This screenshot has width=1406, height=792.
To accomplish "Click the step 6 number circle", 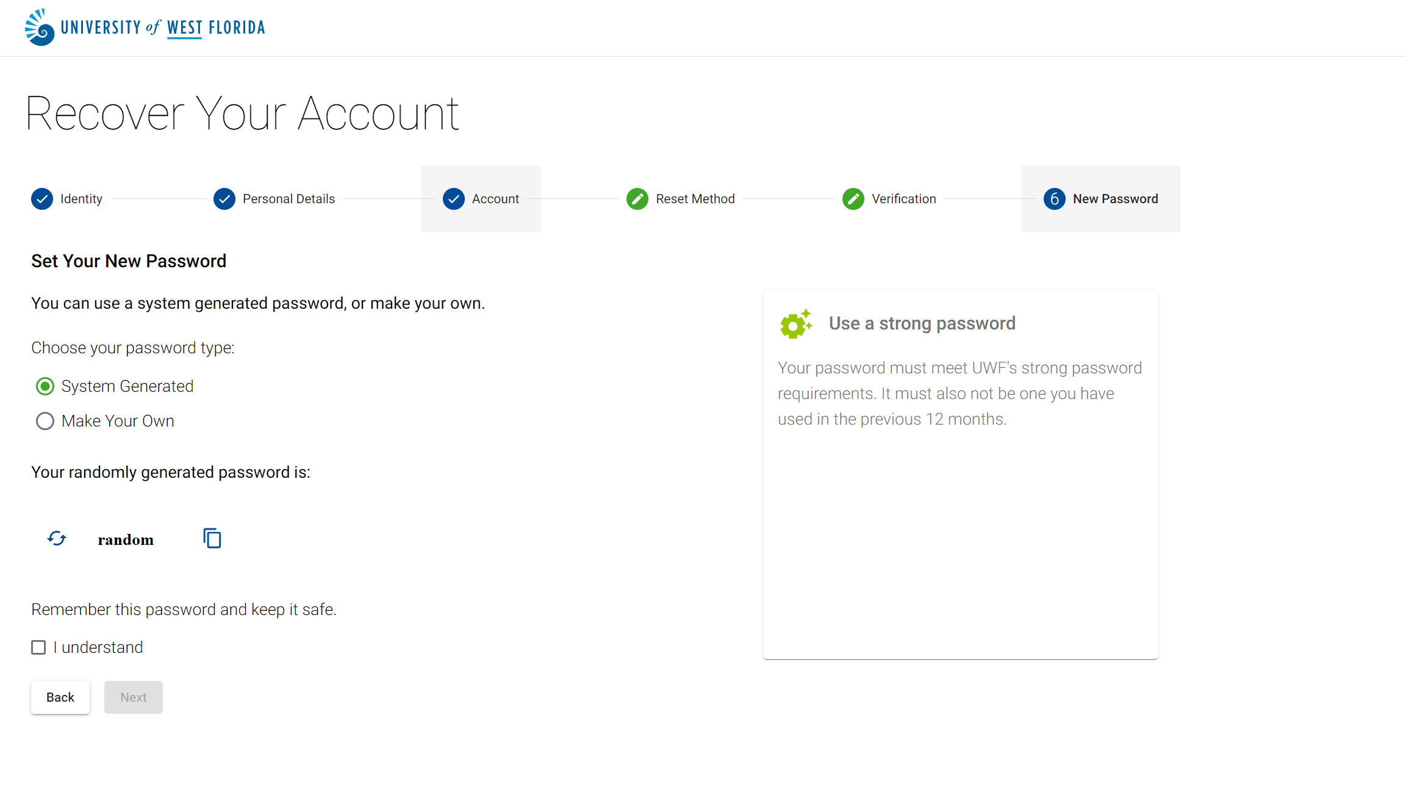I will (1055, 199).
